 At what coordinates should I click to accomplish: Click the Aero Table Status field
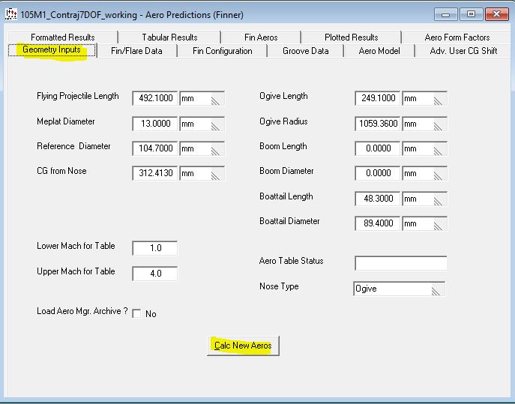point(400,263)
